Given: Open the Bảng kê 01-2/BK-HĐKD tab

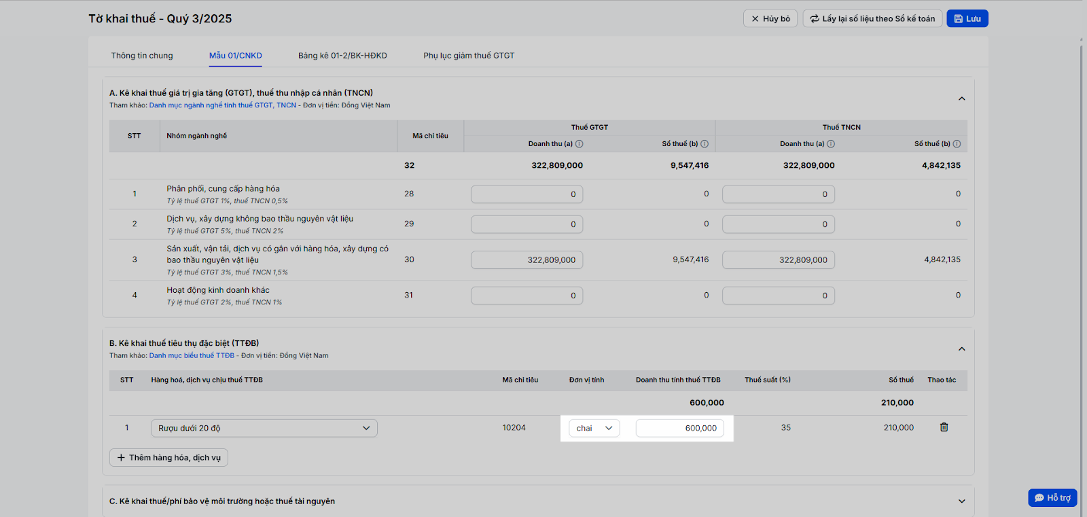Looking at the screenshot, I should tap(342, 56).
